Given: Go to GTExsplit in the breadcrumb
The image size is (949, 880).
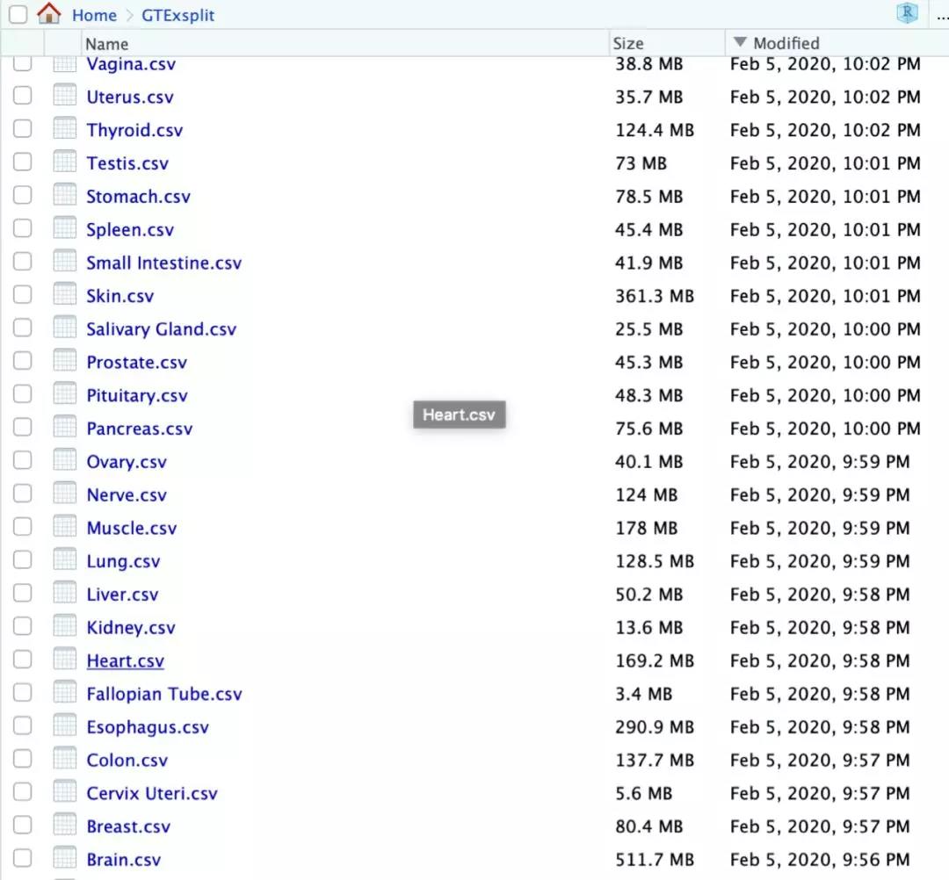Looking at the screenshot, I should [x=177, y=15].
